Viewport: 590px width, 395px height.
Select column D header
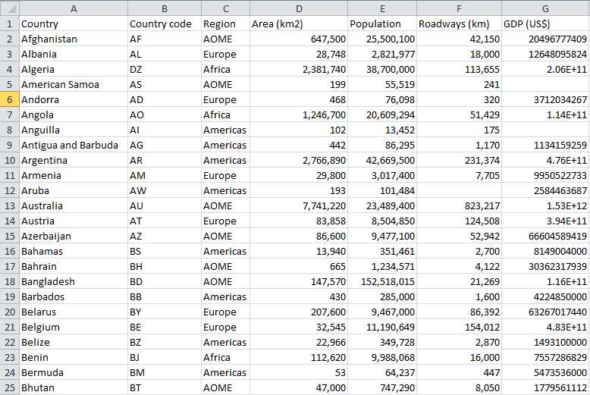coord(299,8)
